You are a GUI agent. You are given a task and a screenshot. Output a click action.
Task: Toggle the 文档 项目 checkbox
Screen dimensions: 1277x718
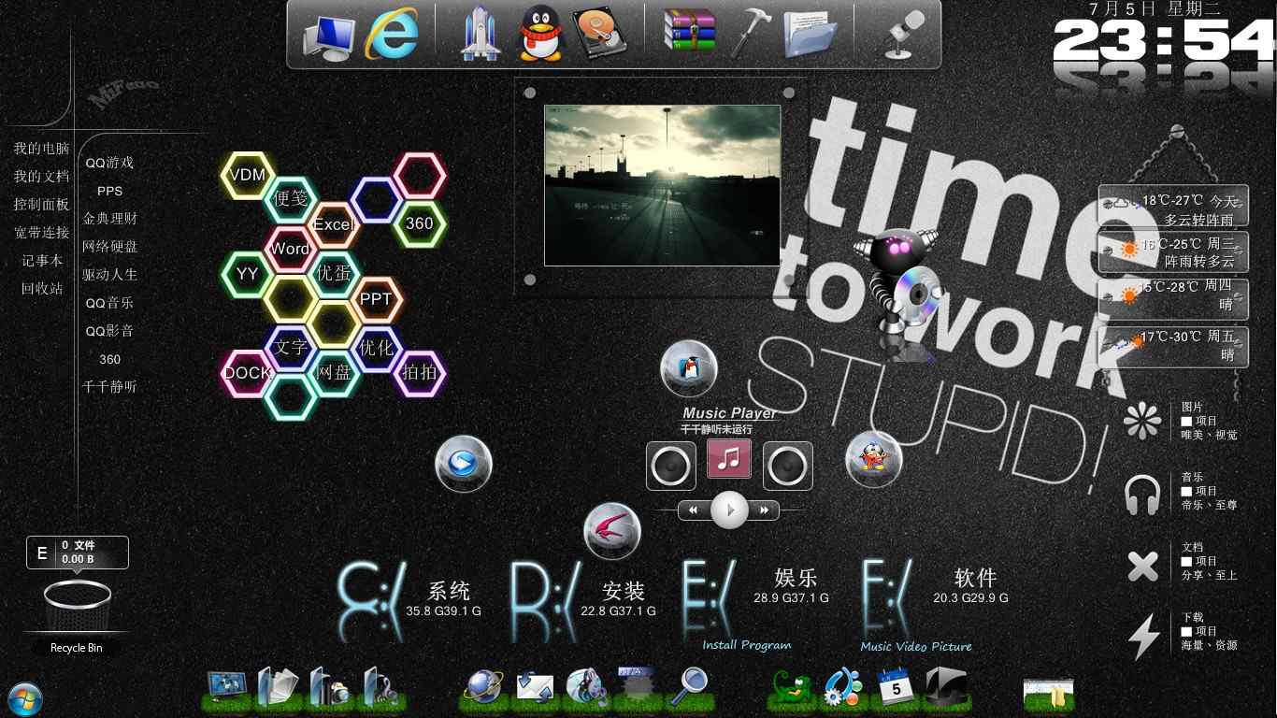[x=1186, y=562]
